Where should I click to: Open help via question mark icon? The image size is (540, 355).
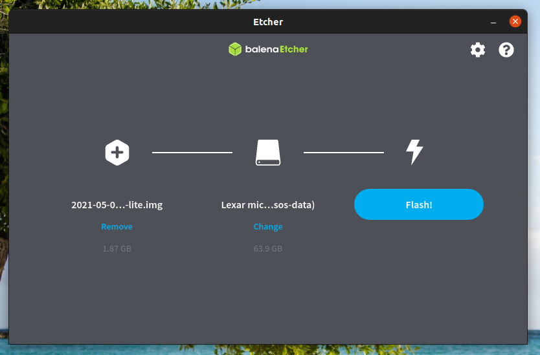coord(506,50)
